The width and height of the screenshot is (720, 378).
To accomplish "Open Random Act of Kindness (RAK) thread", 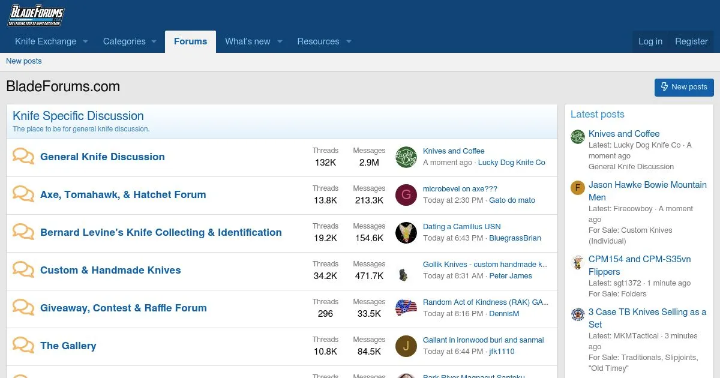I will coord(485,302).
